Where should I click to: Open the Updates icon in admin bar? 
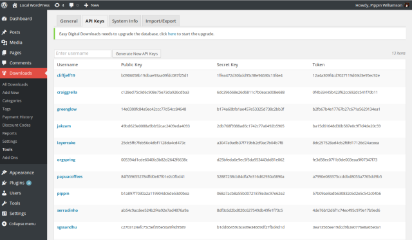click(57, 5)
